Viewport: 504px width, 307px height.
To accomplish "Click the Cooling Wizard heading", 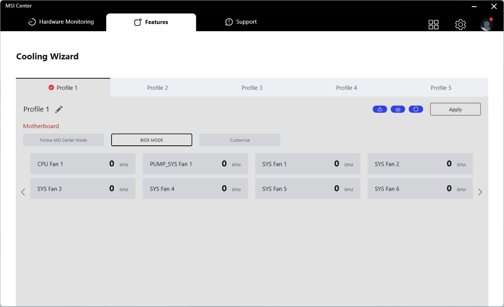I will pos(47,56).
